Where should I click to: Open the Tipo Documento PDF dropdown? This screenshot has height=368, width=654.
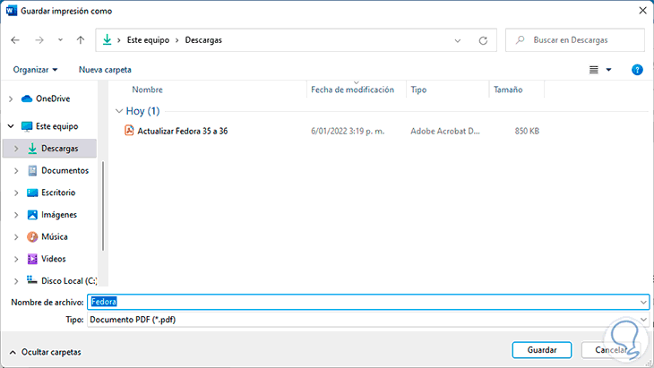click(368, 320)
